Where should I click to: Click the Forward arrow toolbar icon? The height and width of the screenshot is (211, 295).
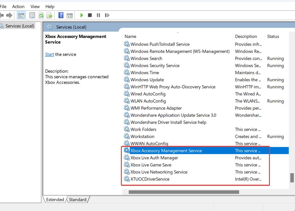[x=9, y=15]
